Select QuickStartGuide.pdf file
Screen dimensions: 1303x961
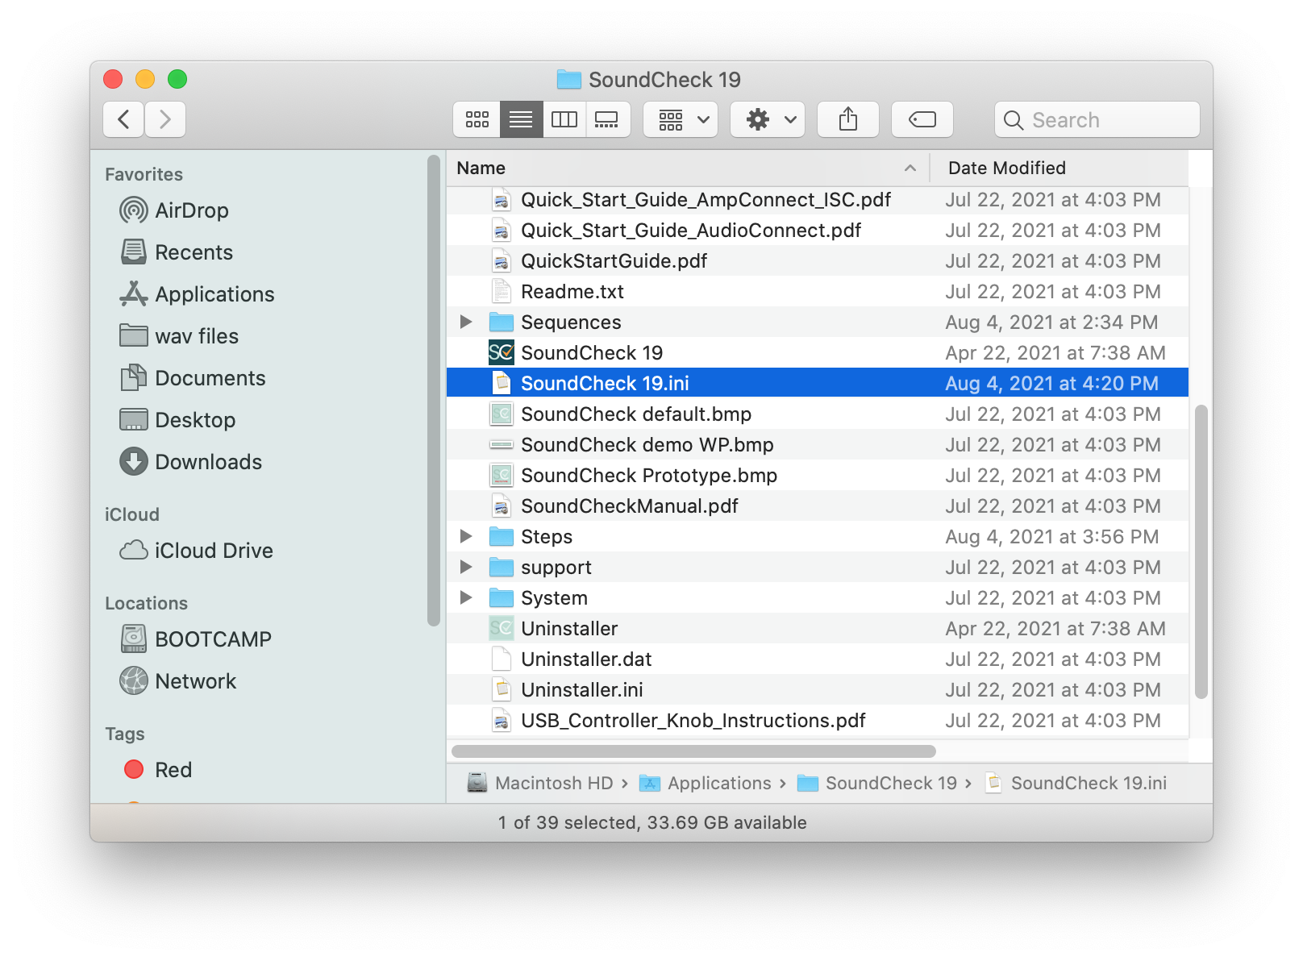818,260
